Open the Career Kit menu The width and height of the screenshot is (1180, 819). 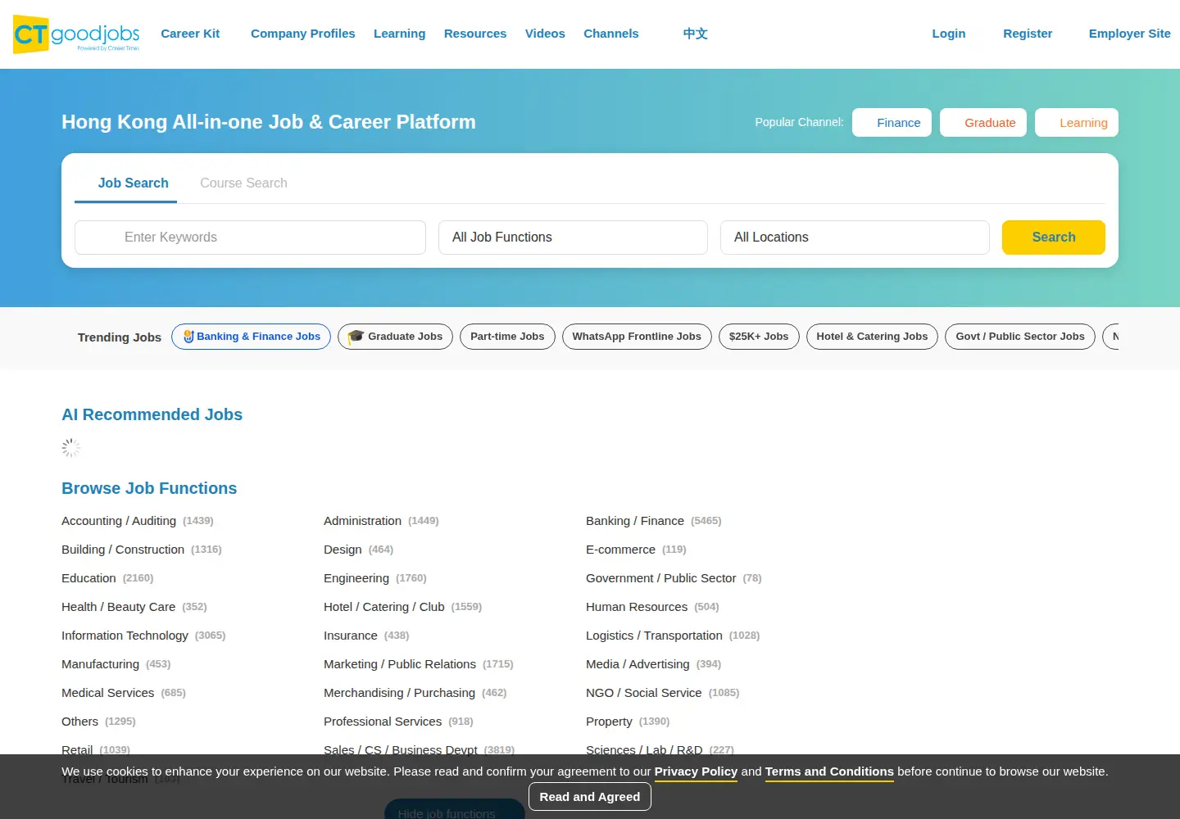190,34
